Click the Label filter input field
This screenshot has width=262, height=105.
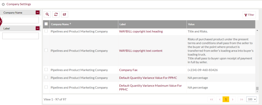point(20,36)
